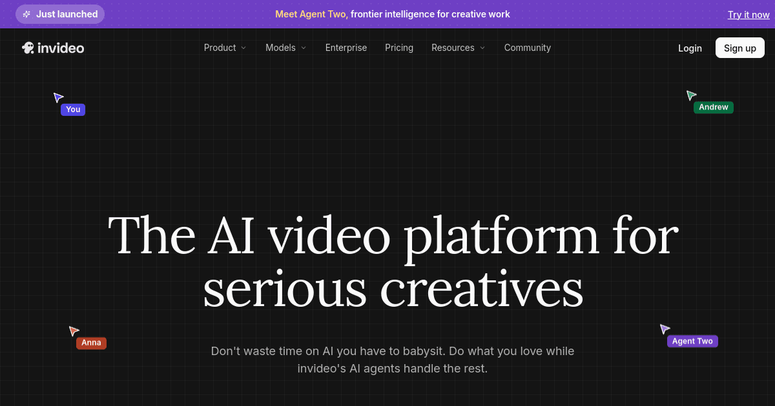Open the Pricing page

click(x=399, y=48)
